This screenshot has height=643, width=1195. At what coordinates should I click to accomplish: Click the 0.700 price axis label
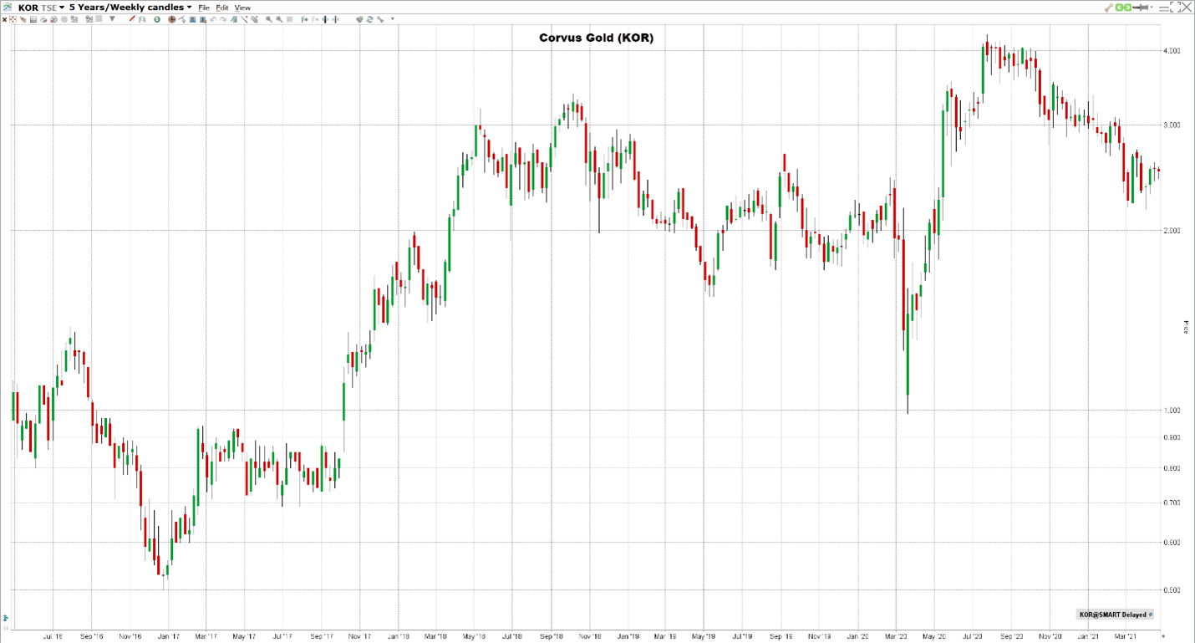pyautogui.click(x=1171, y=503)
